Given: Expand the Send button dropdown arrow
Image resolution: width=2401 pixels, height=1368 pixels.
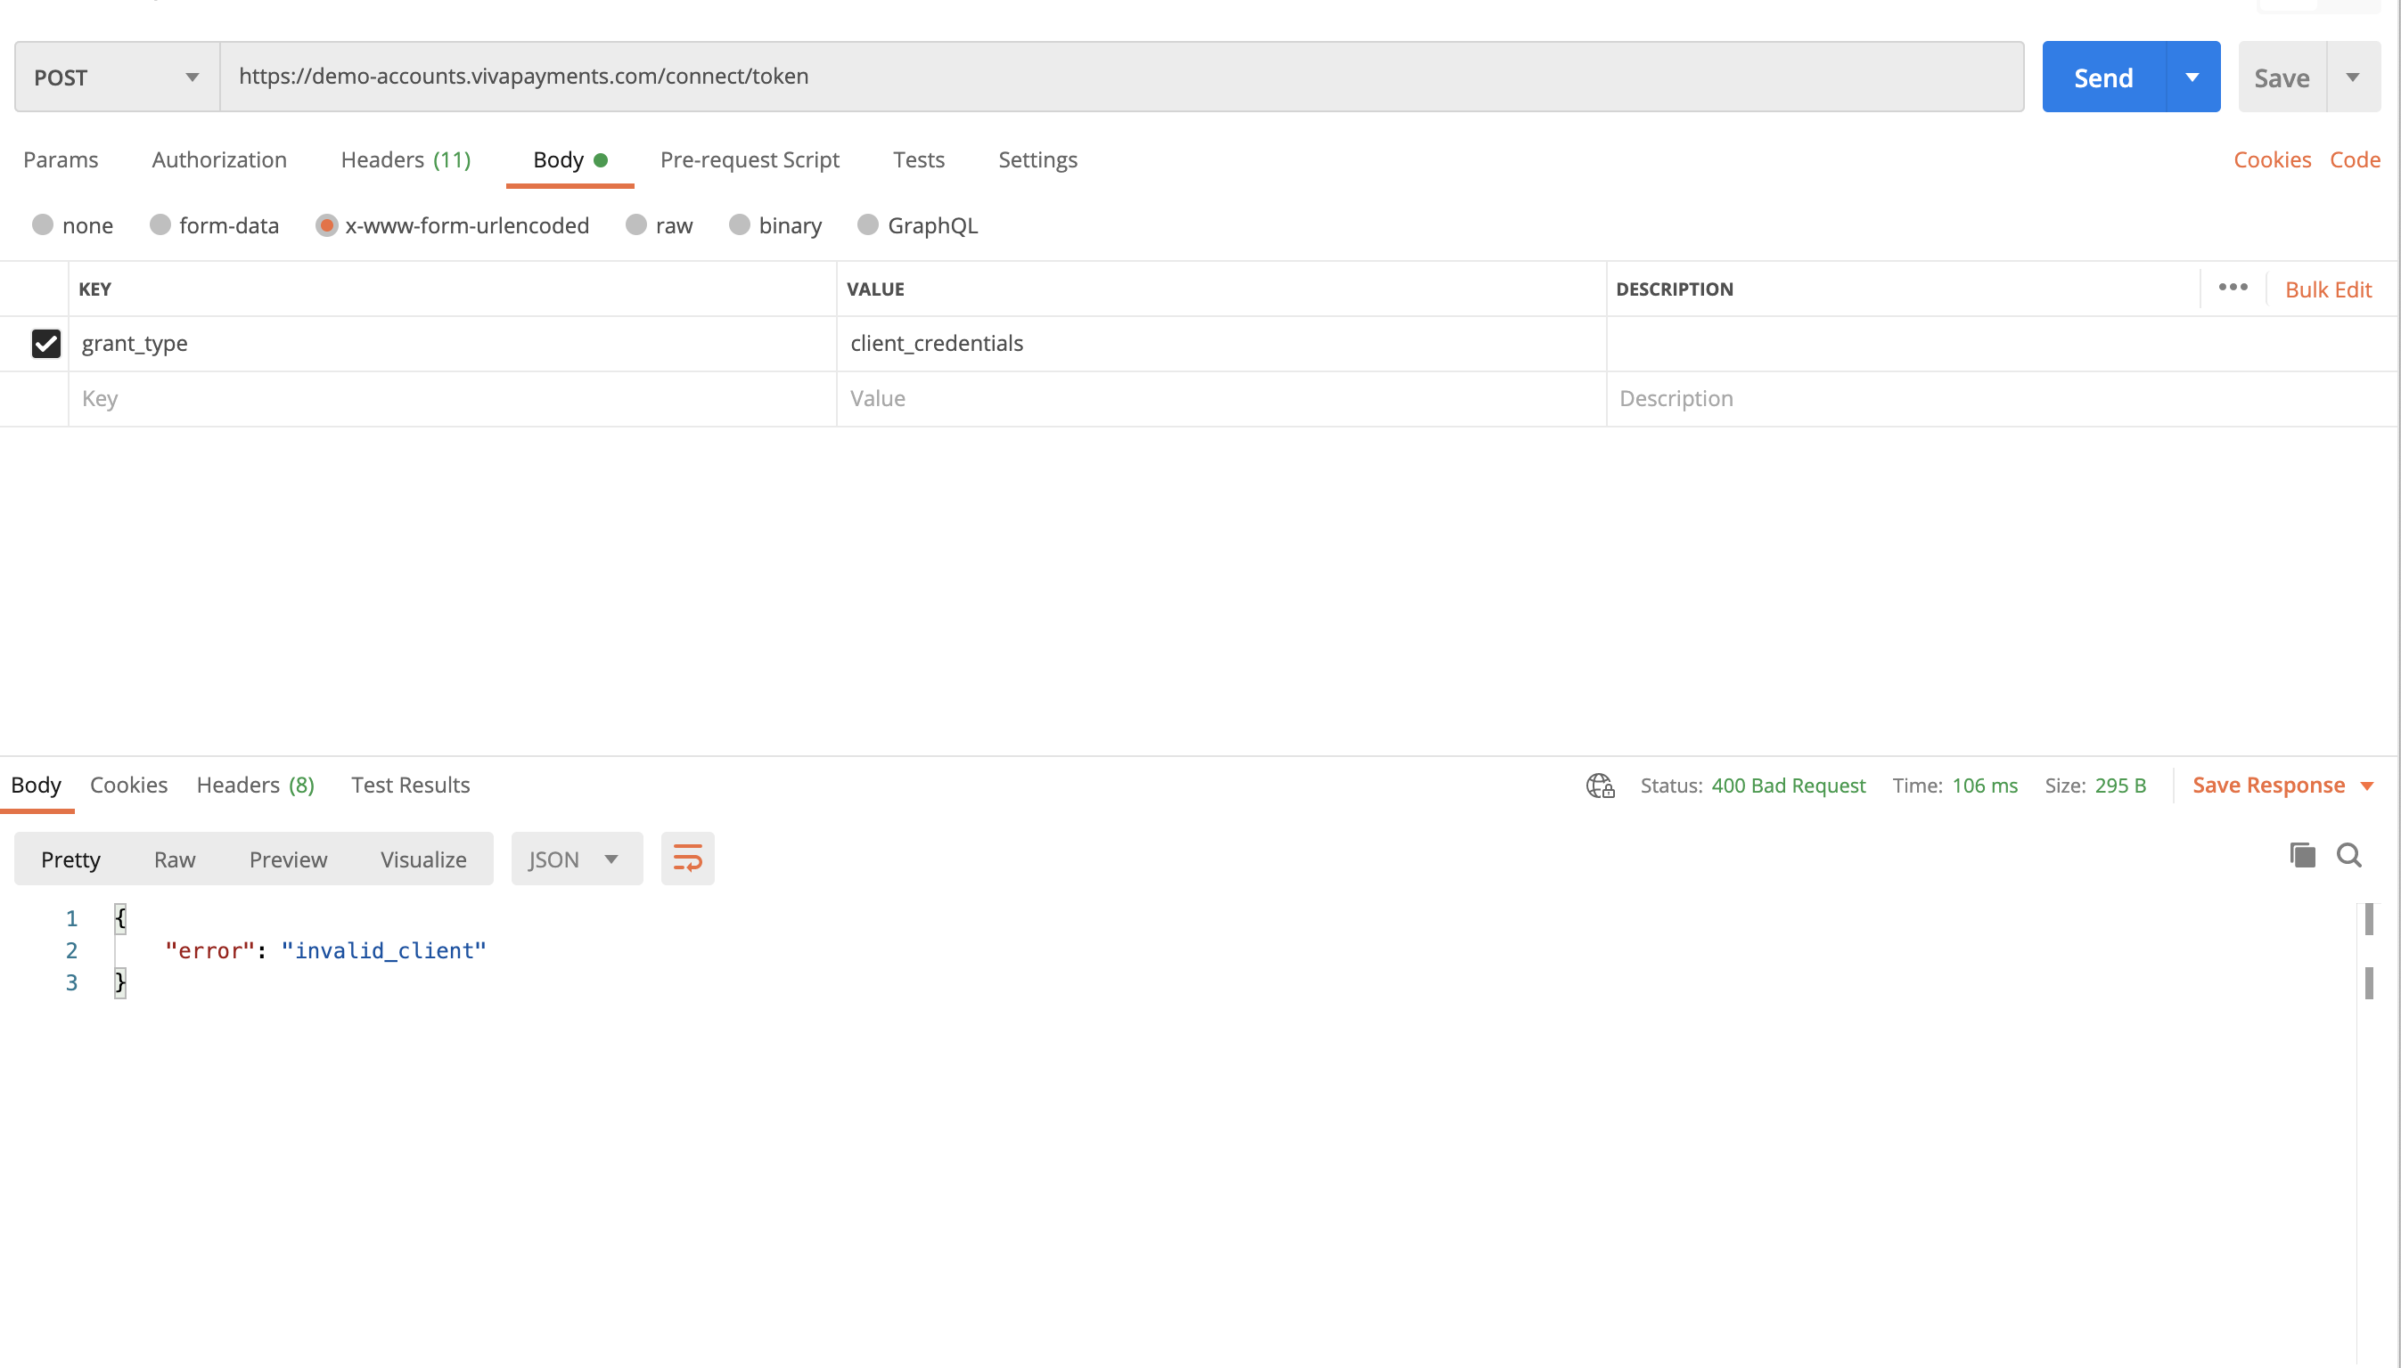Looking at the screenshot, I should [x=2192, y=77].
